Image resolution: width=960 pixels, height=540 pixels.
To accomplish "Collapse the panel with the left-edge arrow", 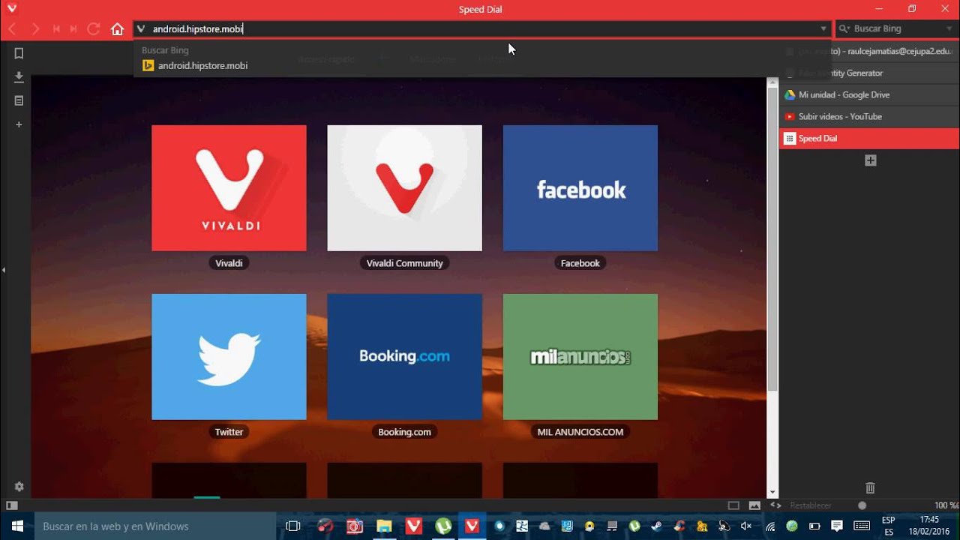I will point(4,270).
